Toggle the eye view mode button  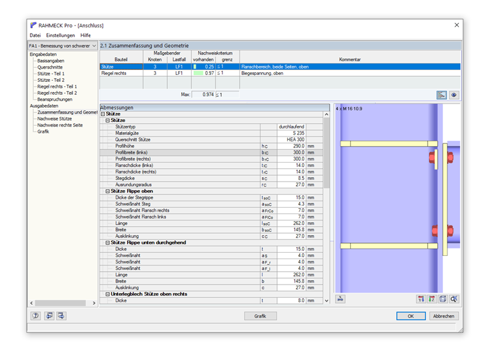tap(454, 95)
